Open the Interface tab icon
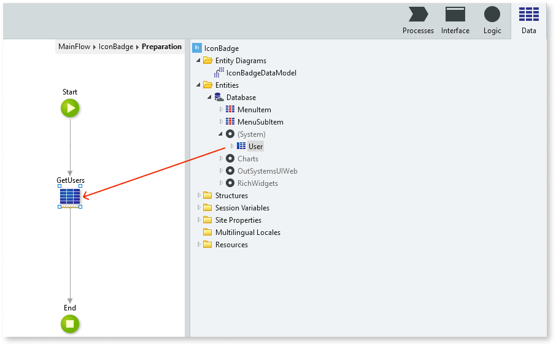556x346 pixels. [455, 15]
